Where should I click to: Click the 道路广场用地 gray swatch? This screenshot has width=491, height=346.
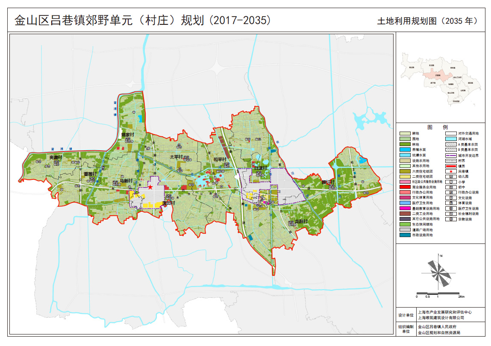click(x=405, y=230)
